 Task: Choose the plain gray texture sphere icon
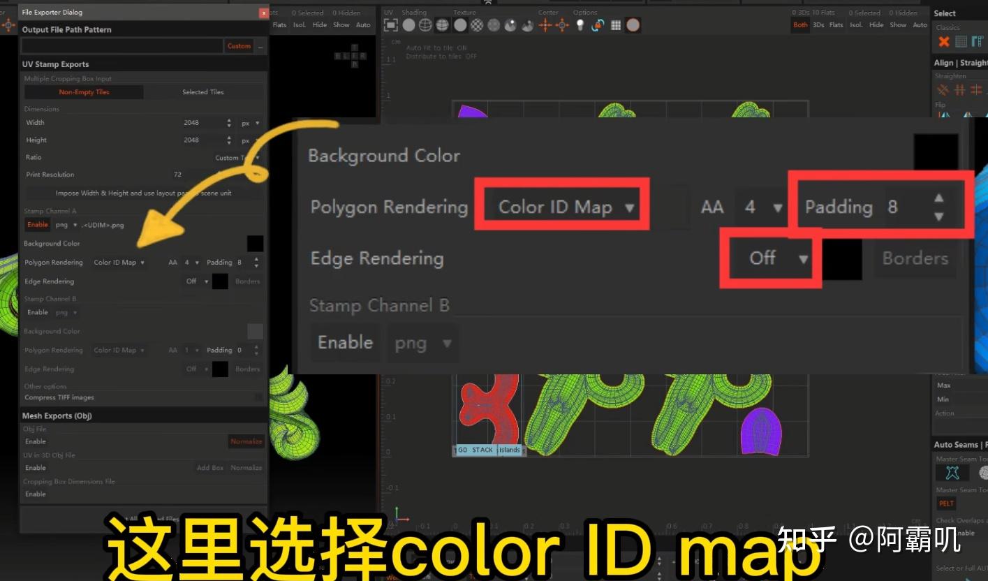click(460, 25)
